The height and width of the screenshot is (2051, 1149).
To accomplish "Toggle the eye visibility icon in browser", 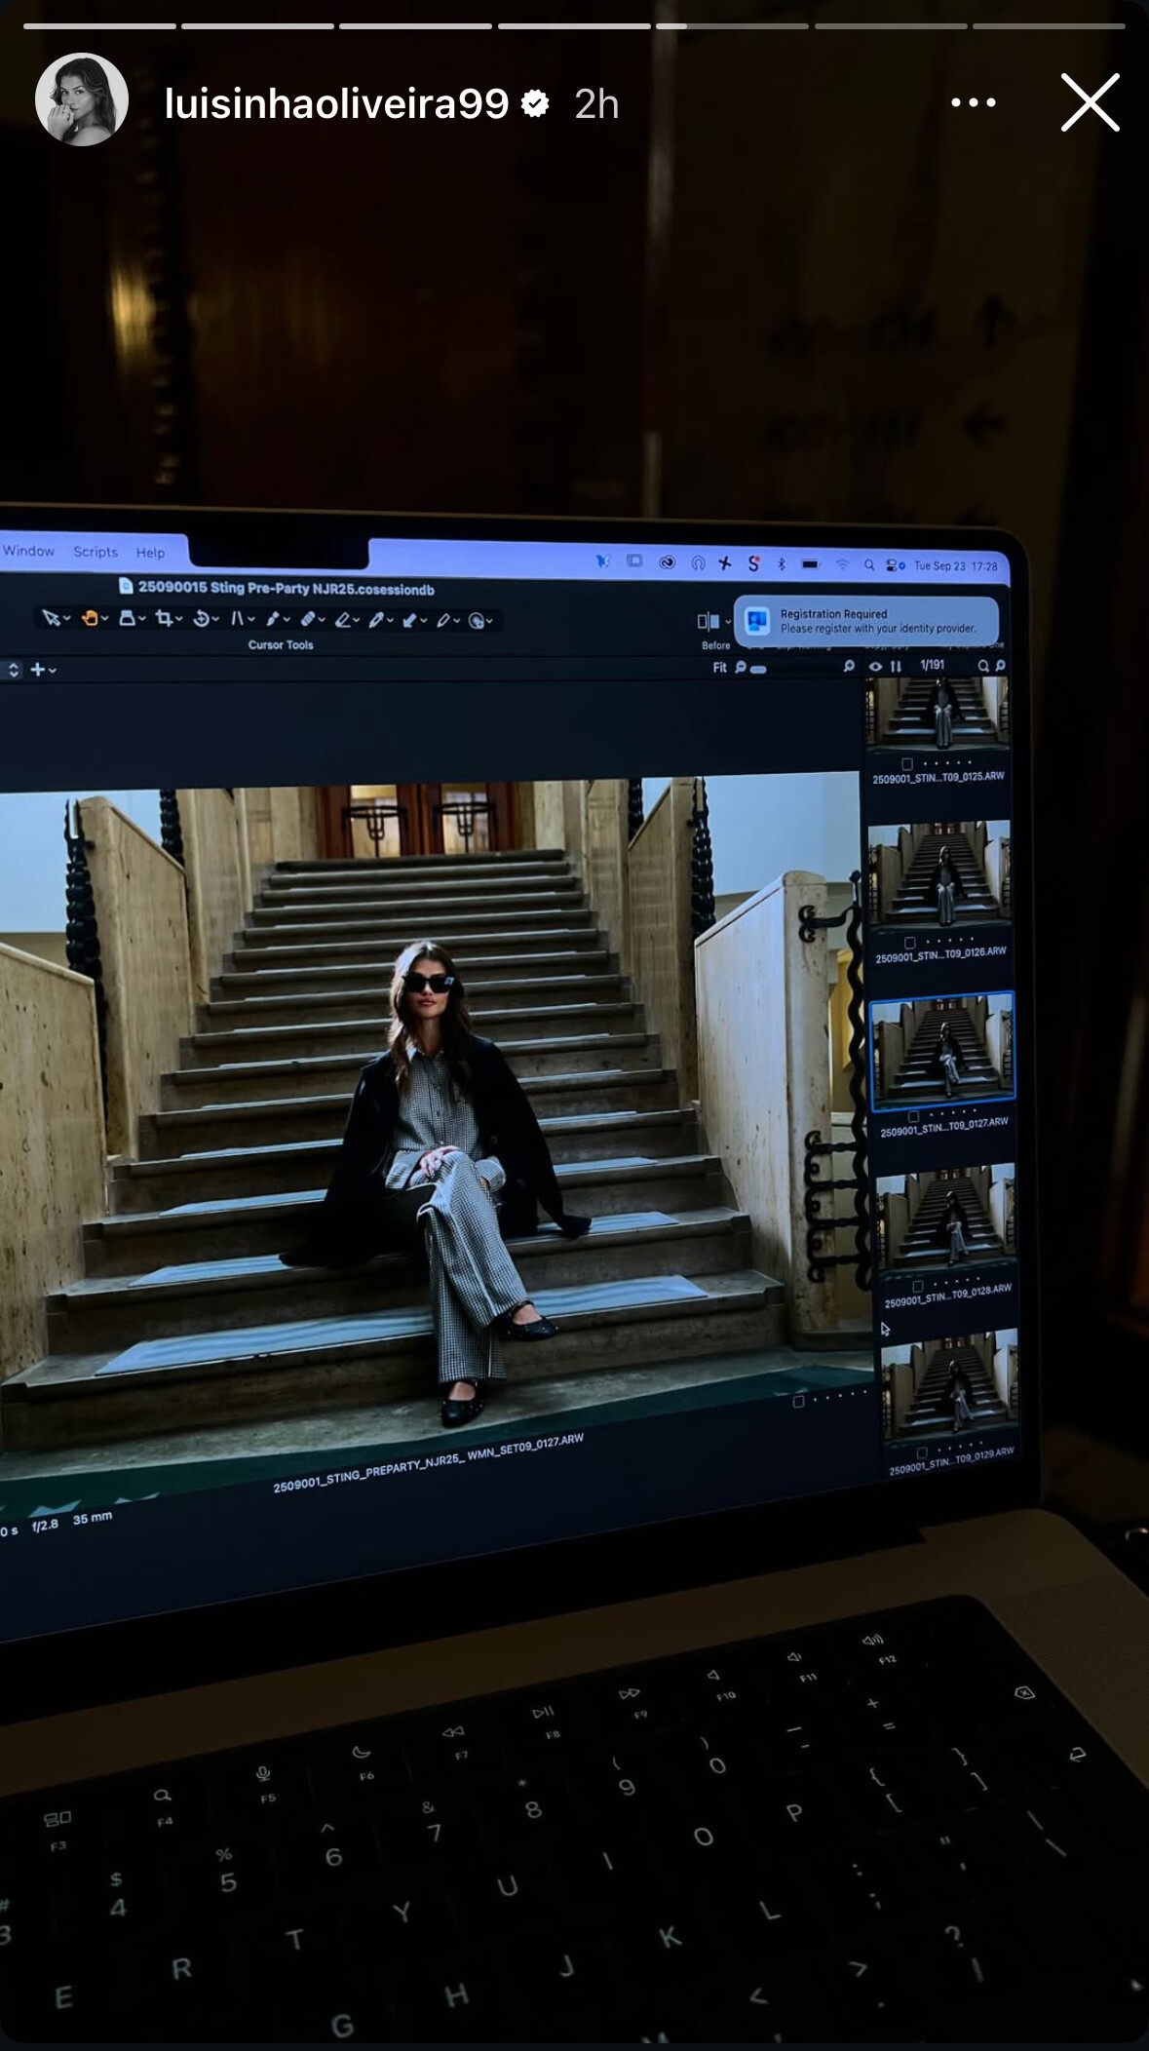I will [x=875, y=667].
